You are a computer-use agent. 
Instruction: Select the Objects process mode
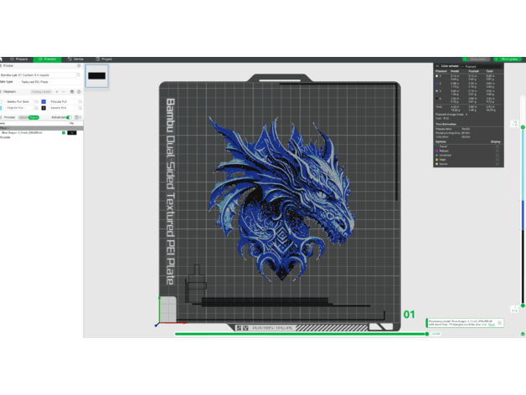[x=34, y=117]
